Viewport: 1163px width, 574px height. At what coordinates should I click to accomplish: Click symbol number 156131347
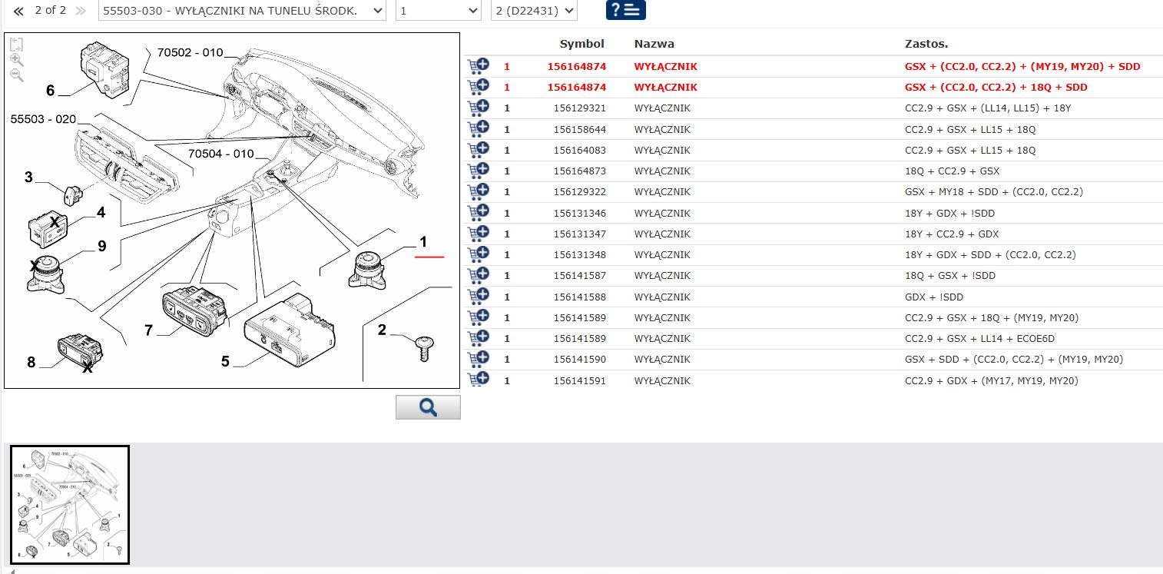(579, 234)
